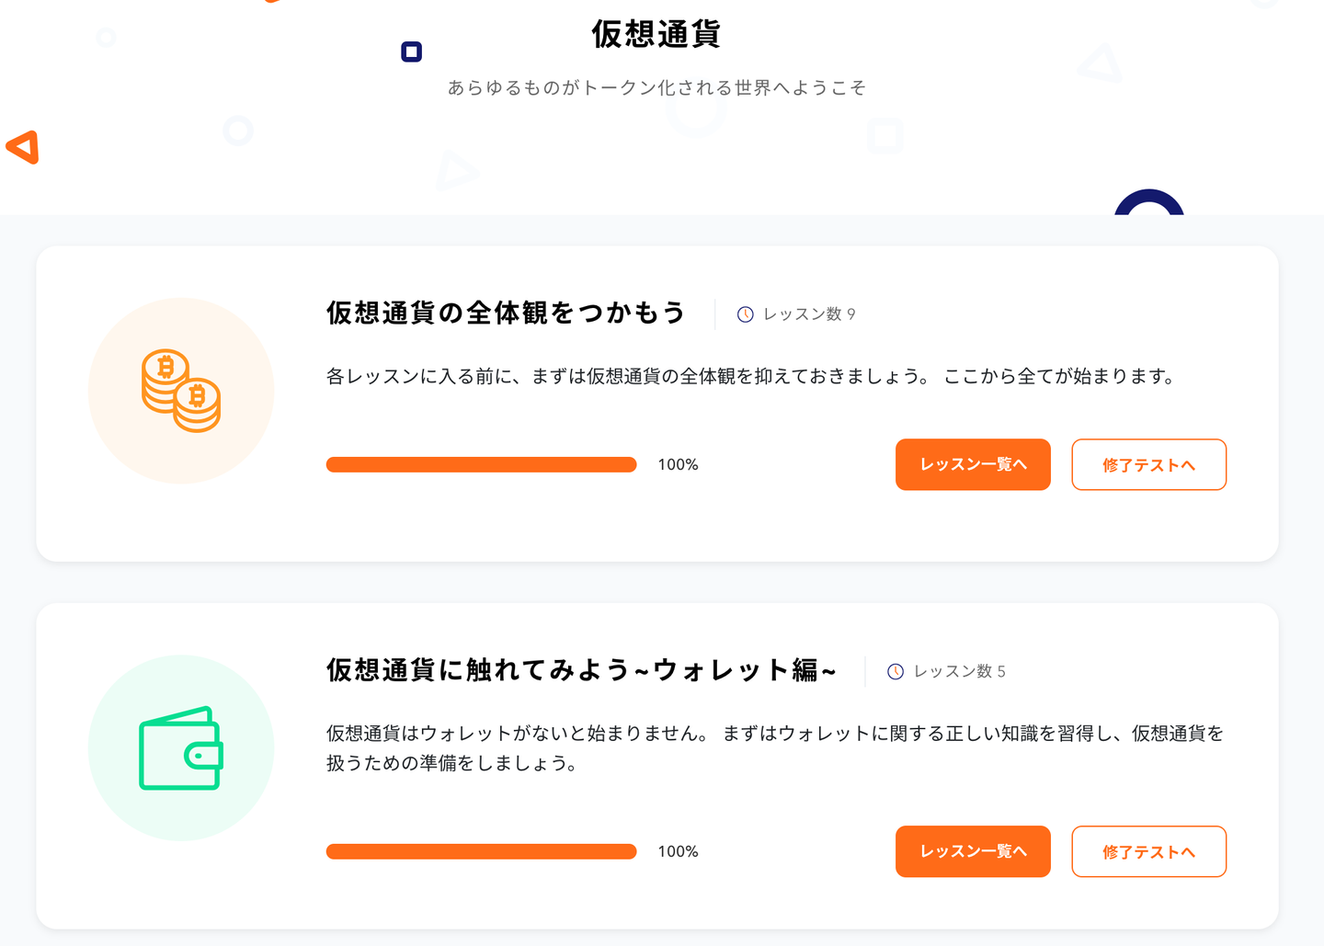Click the green wallet course icon
This screenshot has height=946, width=1324.
181,748
